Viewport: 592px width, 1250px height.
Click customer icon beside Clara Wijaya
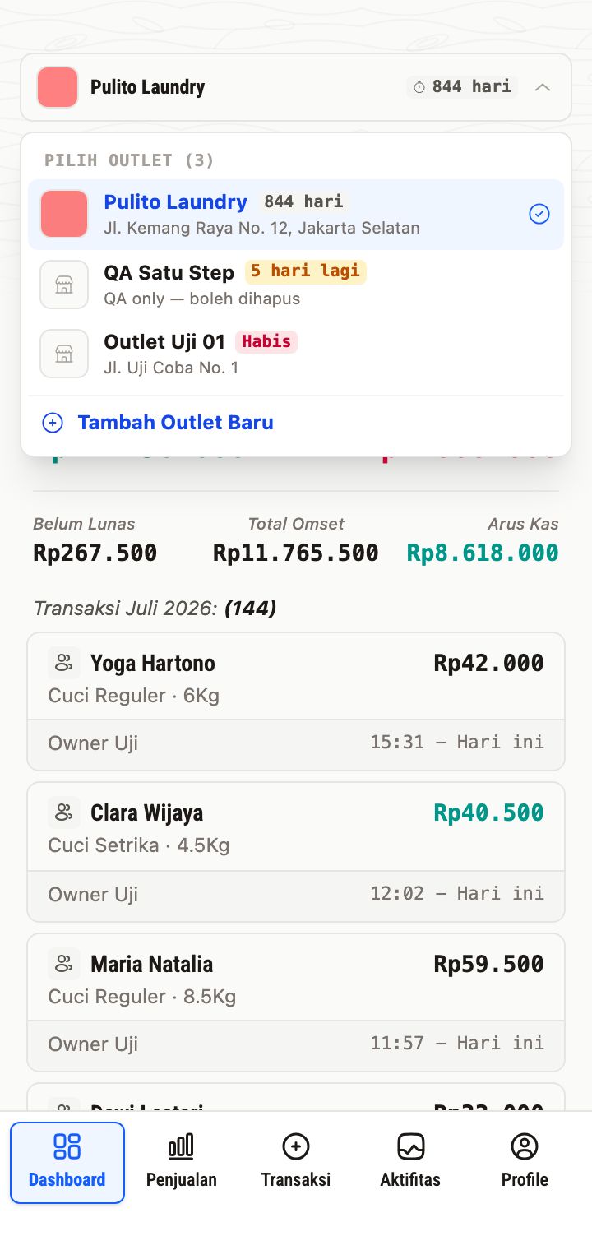pos(64,812)
